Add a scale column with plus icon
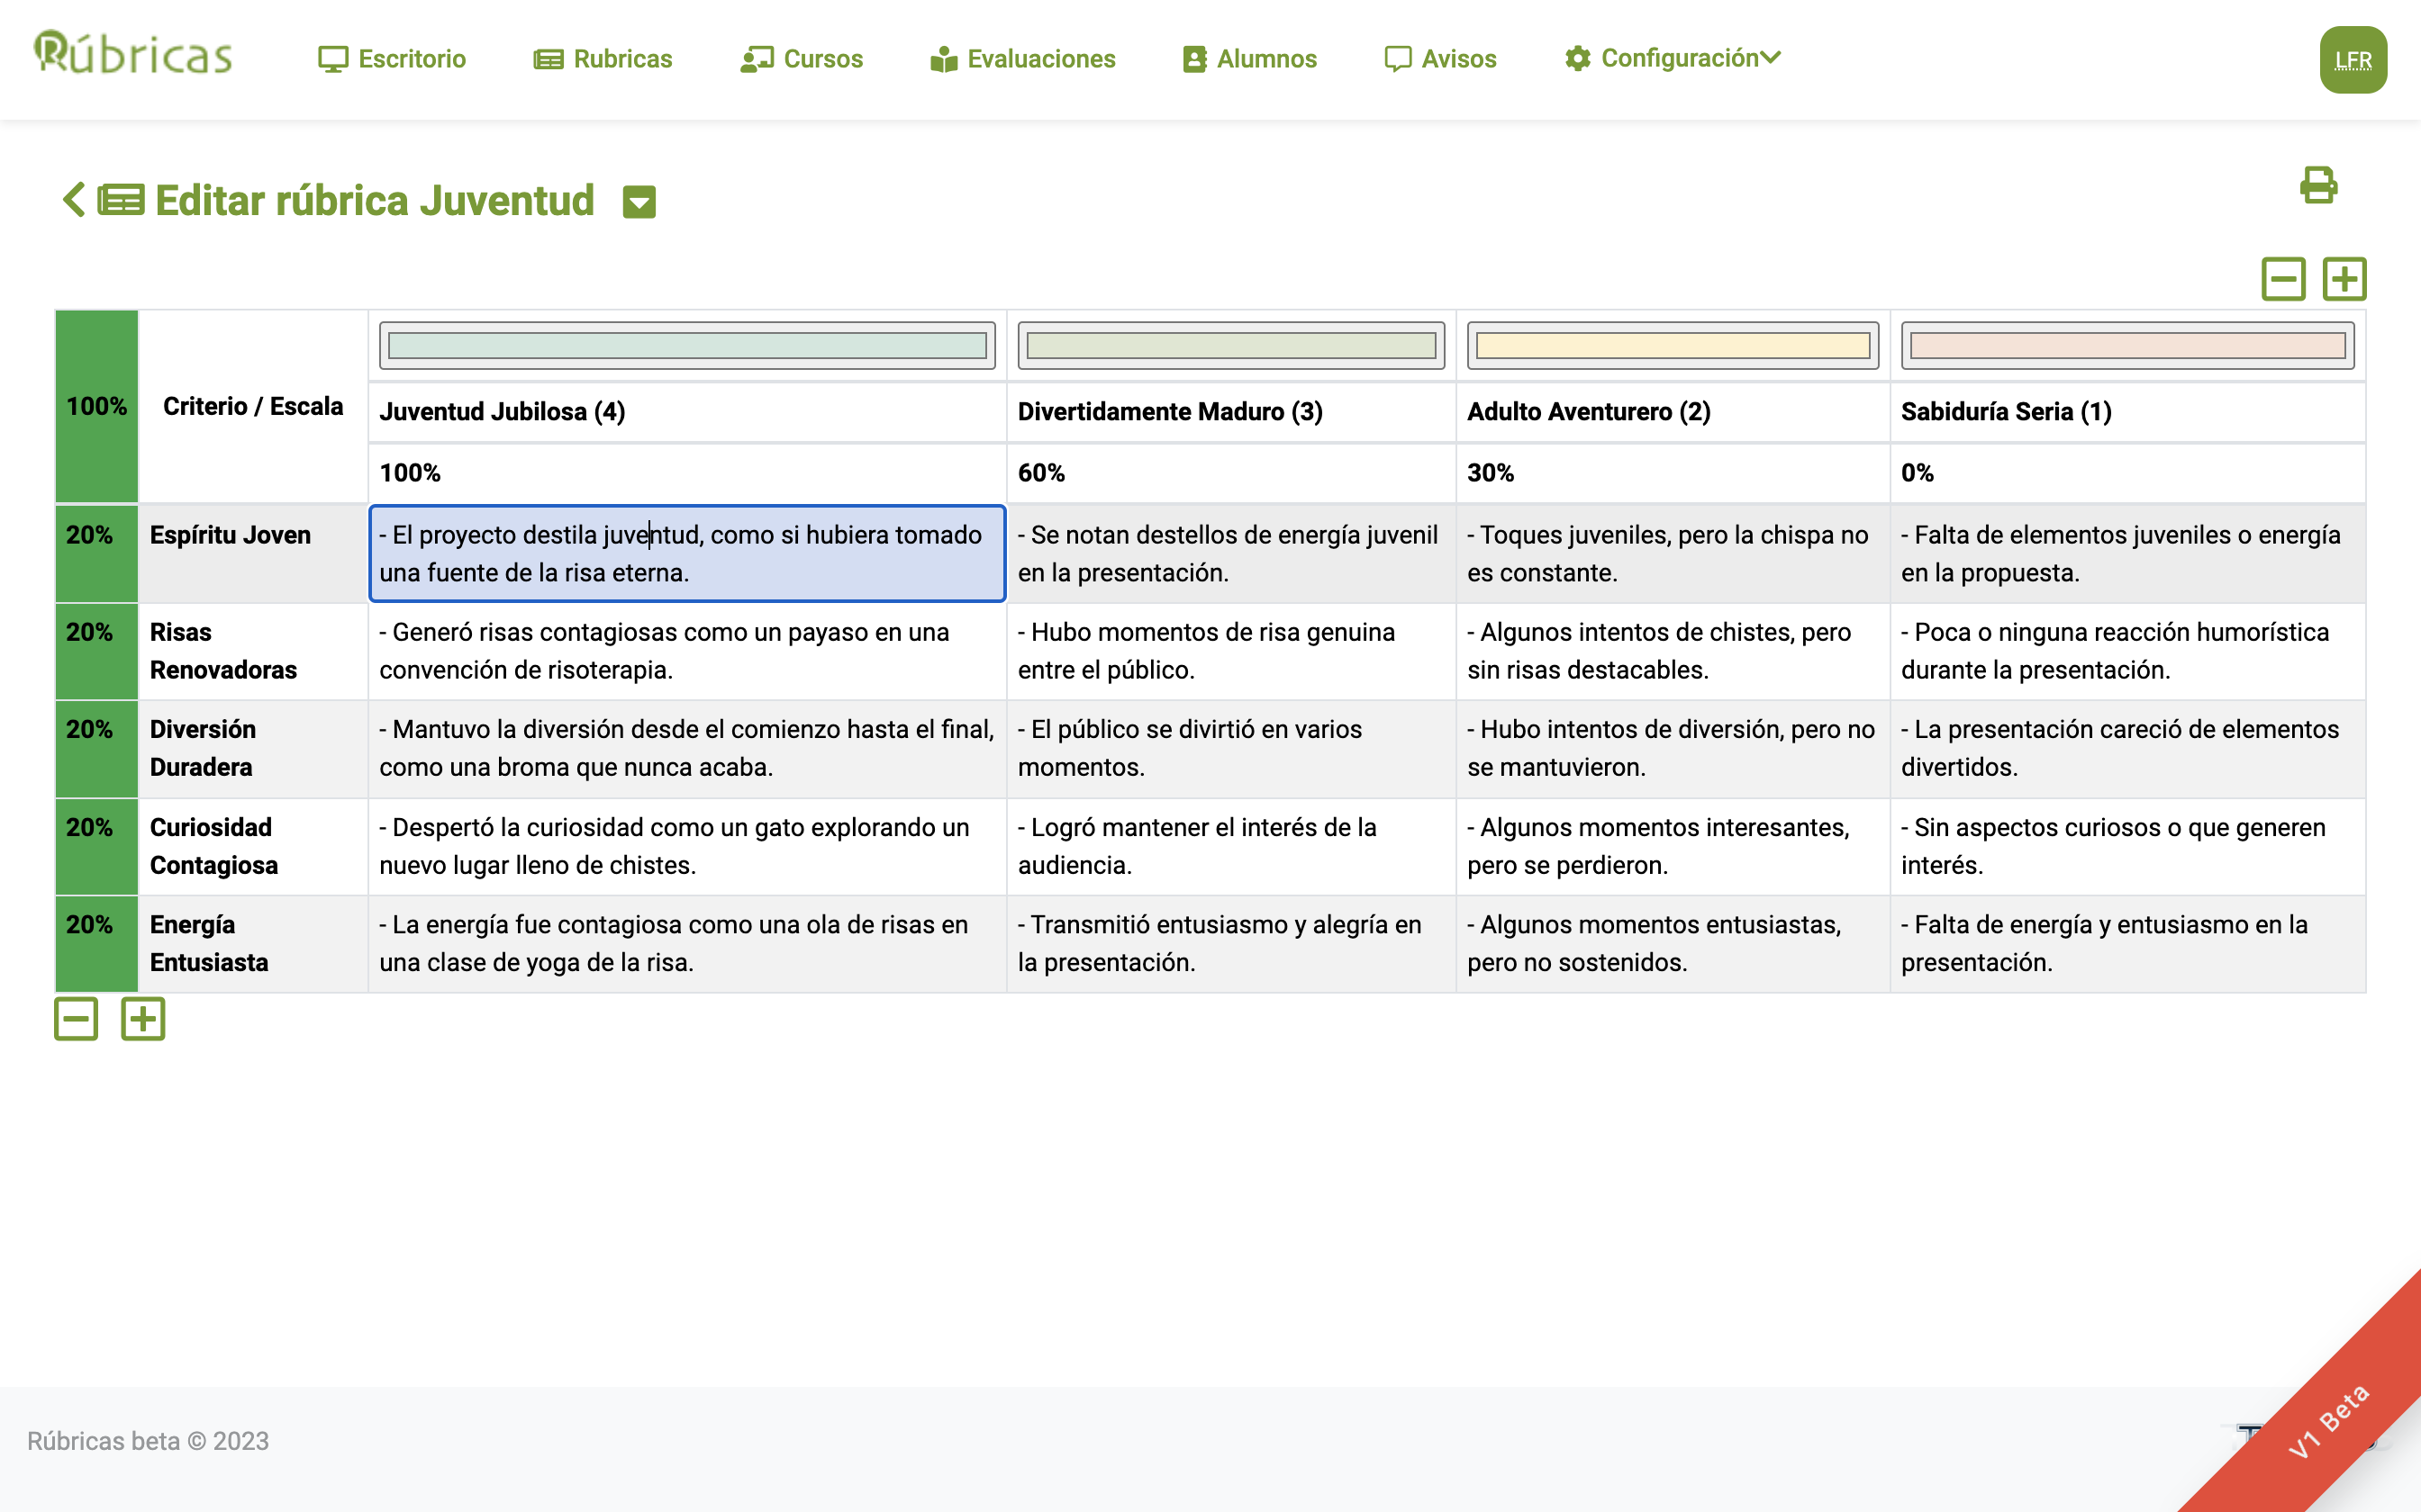2421x1512 pixels. 2344,279
